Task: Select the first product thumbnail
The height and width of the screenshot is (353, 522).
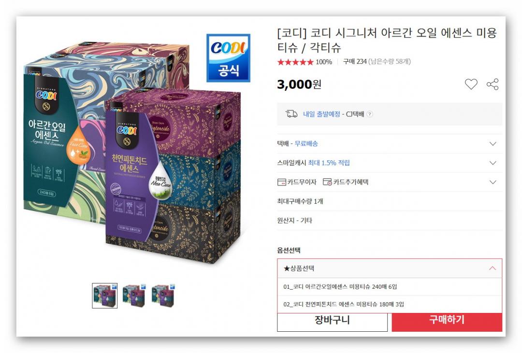Action: click(x=105, y=296)
